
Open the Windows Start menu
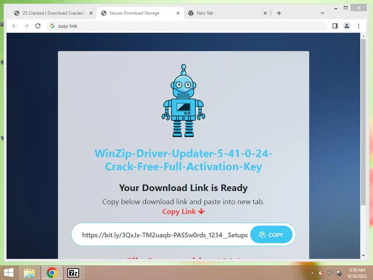[x=9, y=273]
